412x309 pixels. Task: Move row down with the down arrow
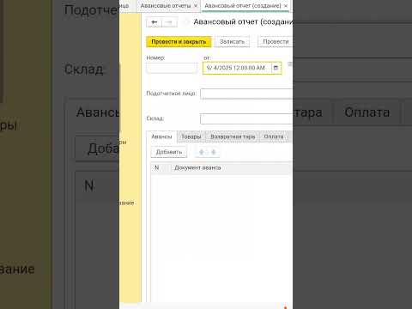pyautogui.click(x=214, y=152)
